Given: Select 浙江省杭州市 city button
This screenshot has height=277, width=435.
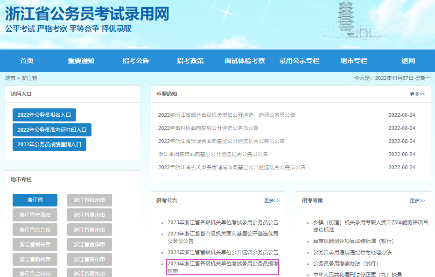Looking at the screenshot, I should click(89, 200).
